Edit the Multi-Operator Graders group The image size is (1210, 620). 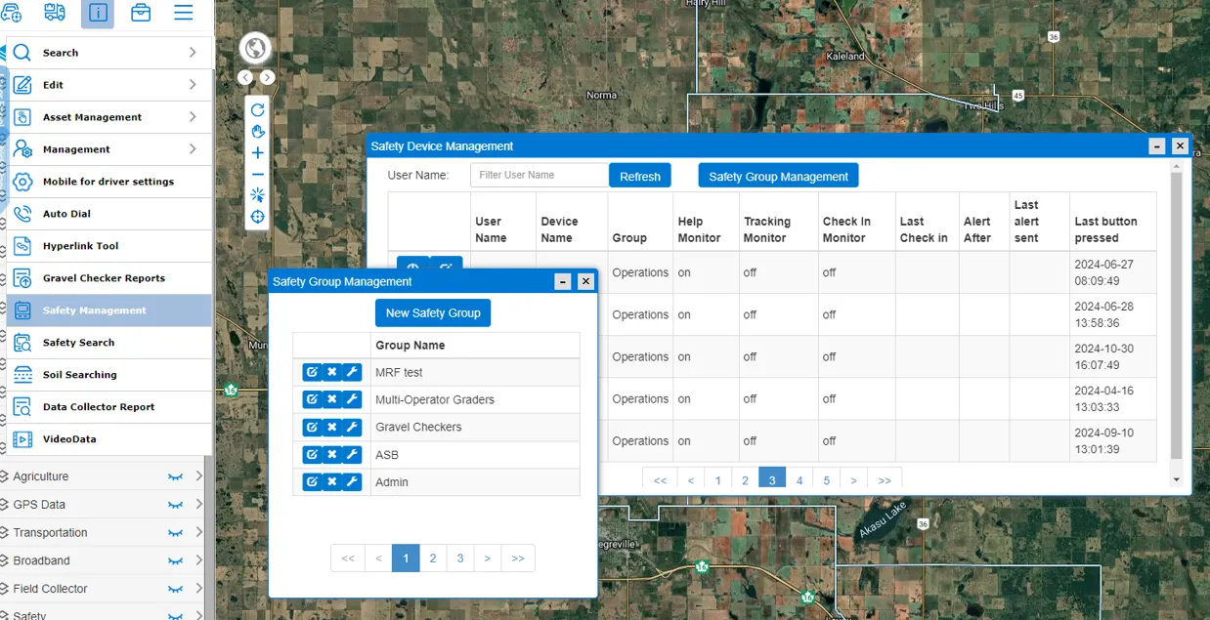point(312,399)
